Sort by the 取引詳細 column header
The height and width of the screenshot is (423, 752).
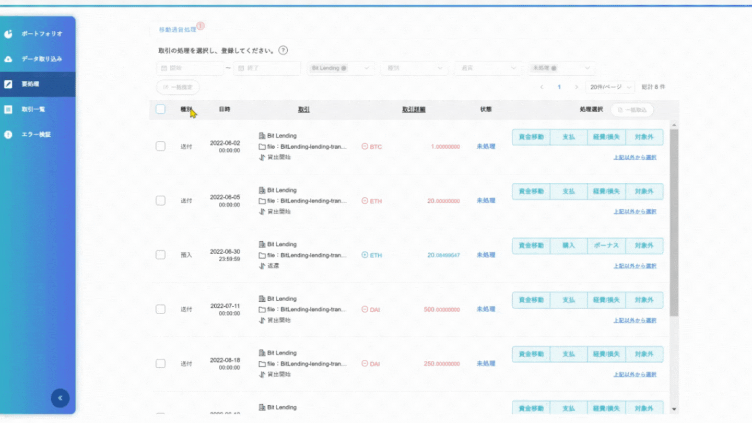414,110
